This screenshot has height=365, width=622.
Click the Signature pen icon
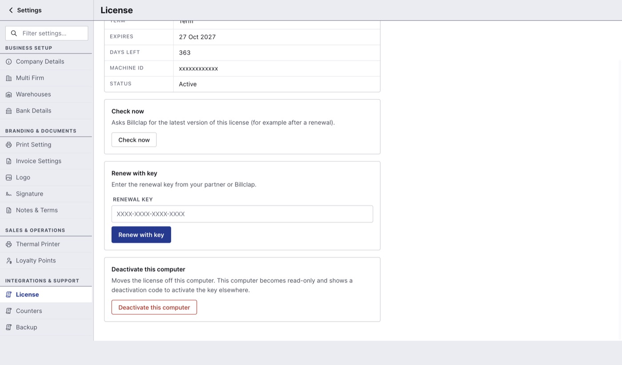(8, 194)
